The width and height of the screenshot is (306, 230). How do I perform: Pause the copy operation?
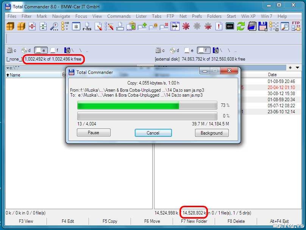(x=94, y=133)
